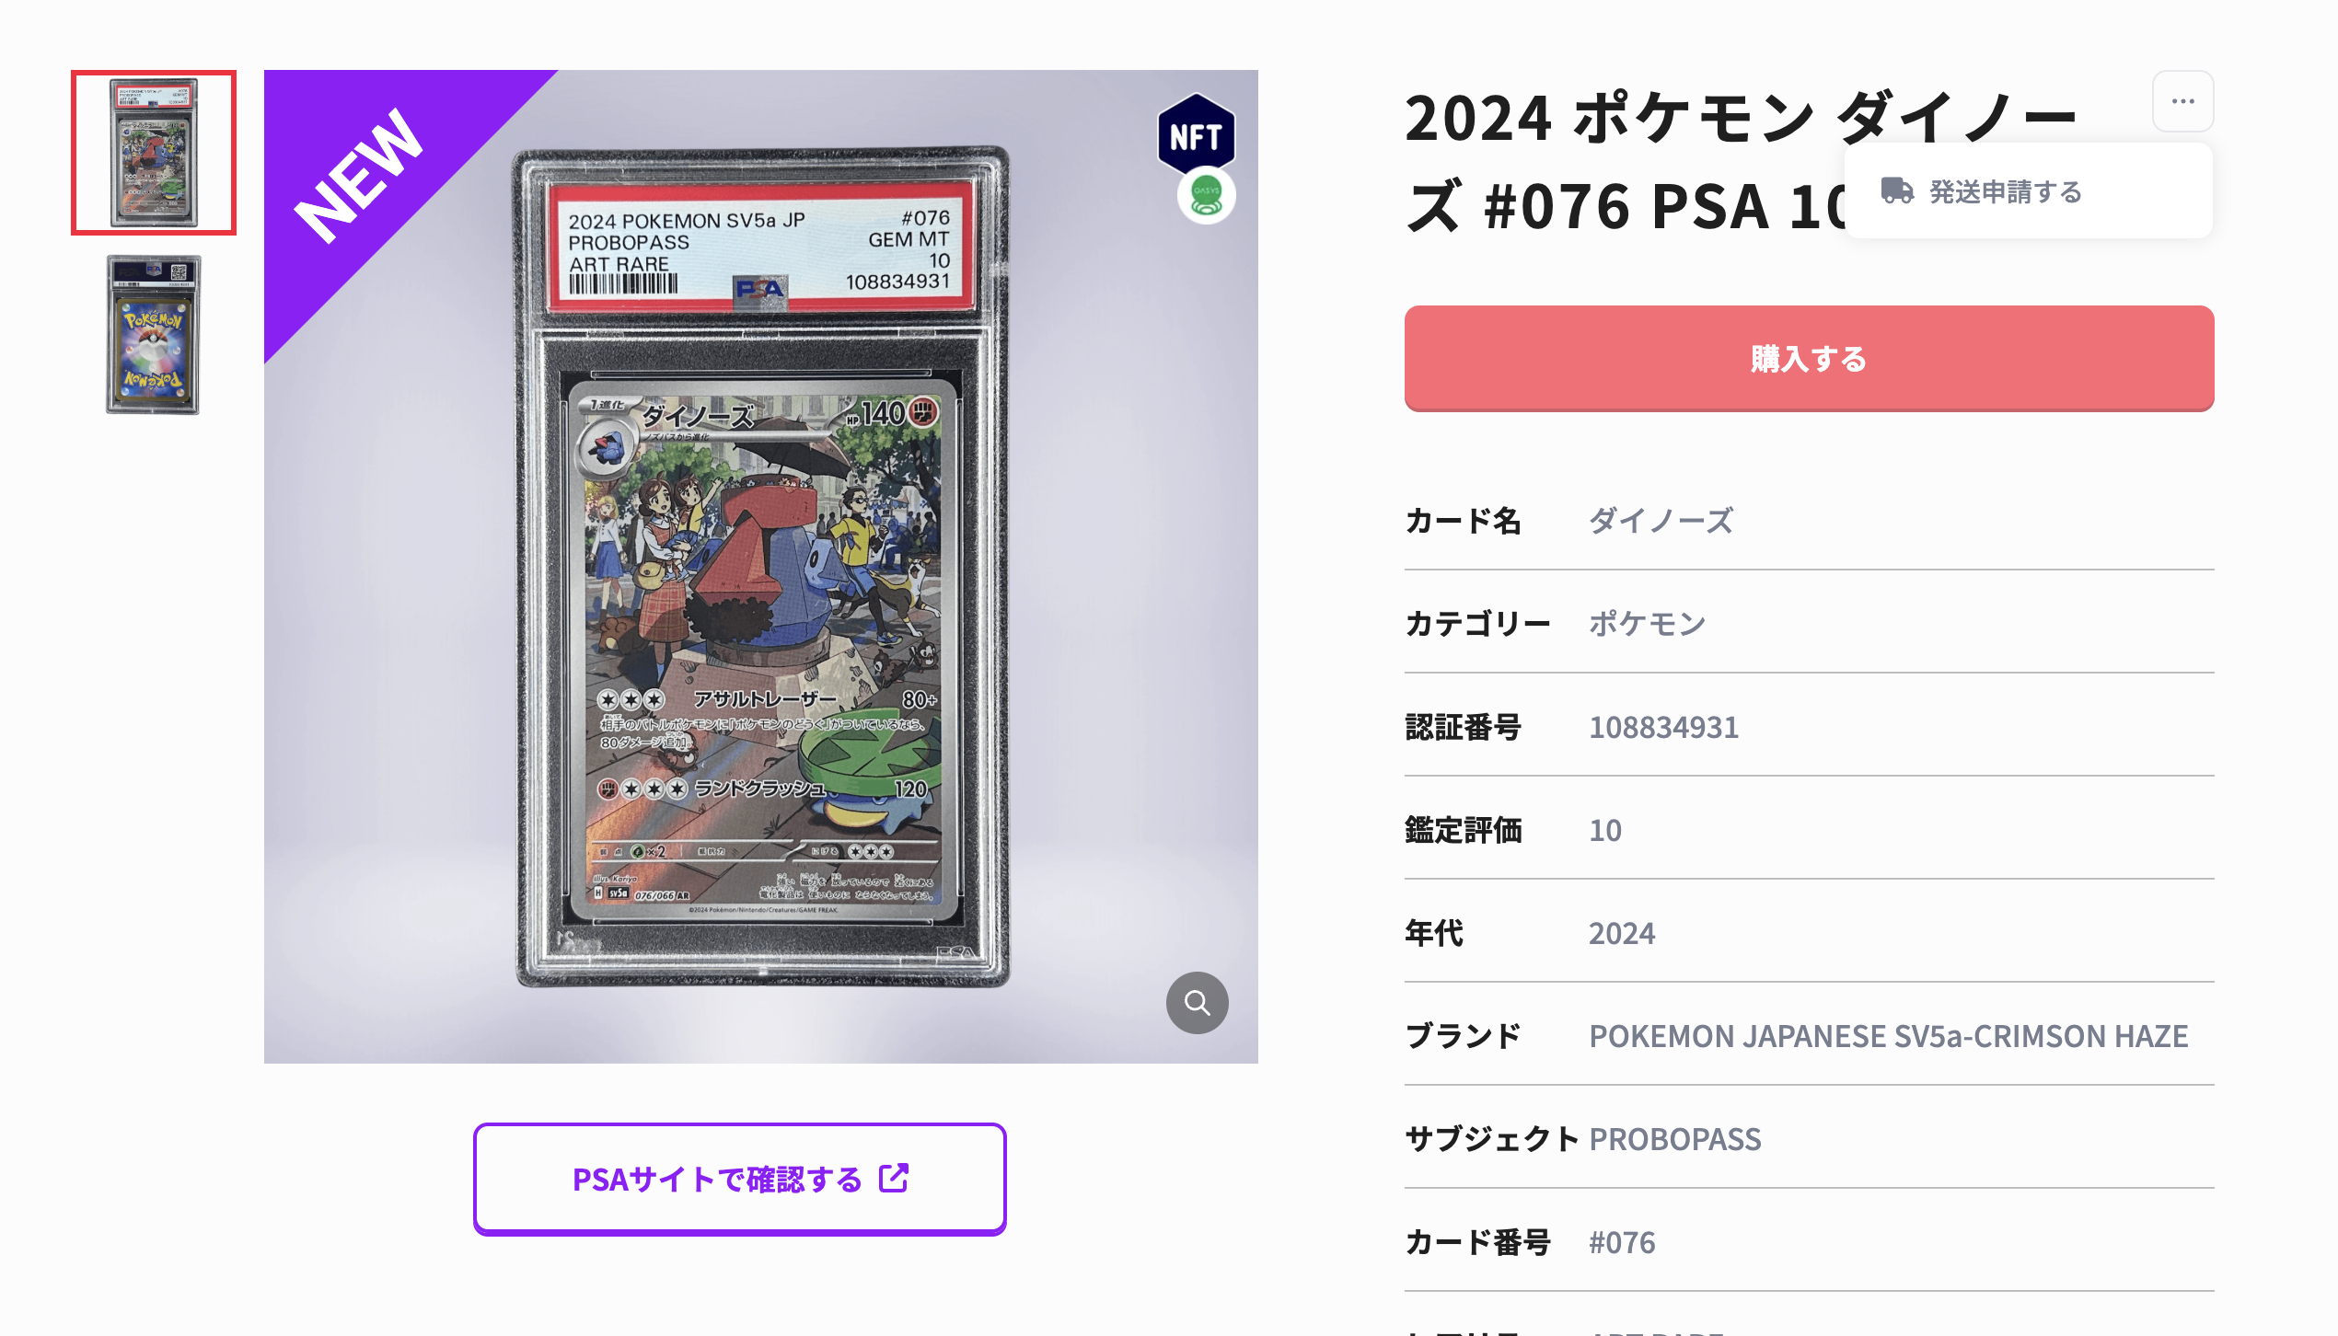Click the 購入する purchase button

click(1809, 358)
